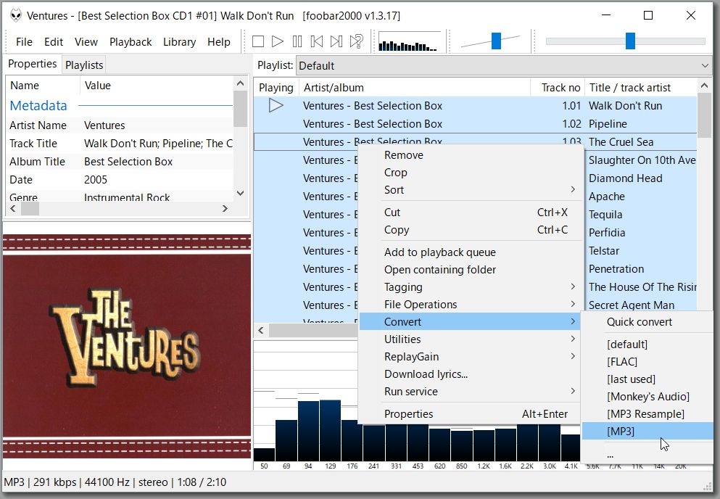Expand the Utilities submenu
The width and height of the screenshot is (720, 499).
click(469, 339)
